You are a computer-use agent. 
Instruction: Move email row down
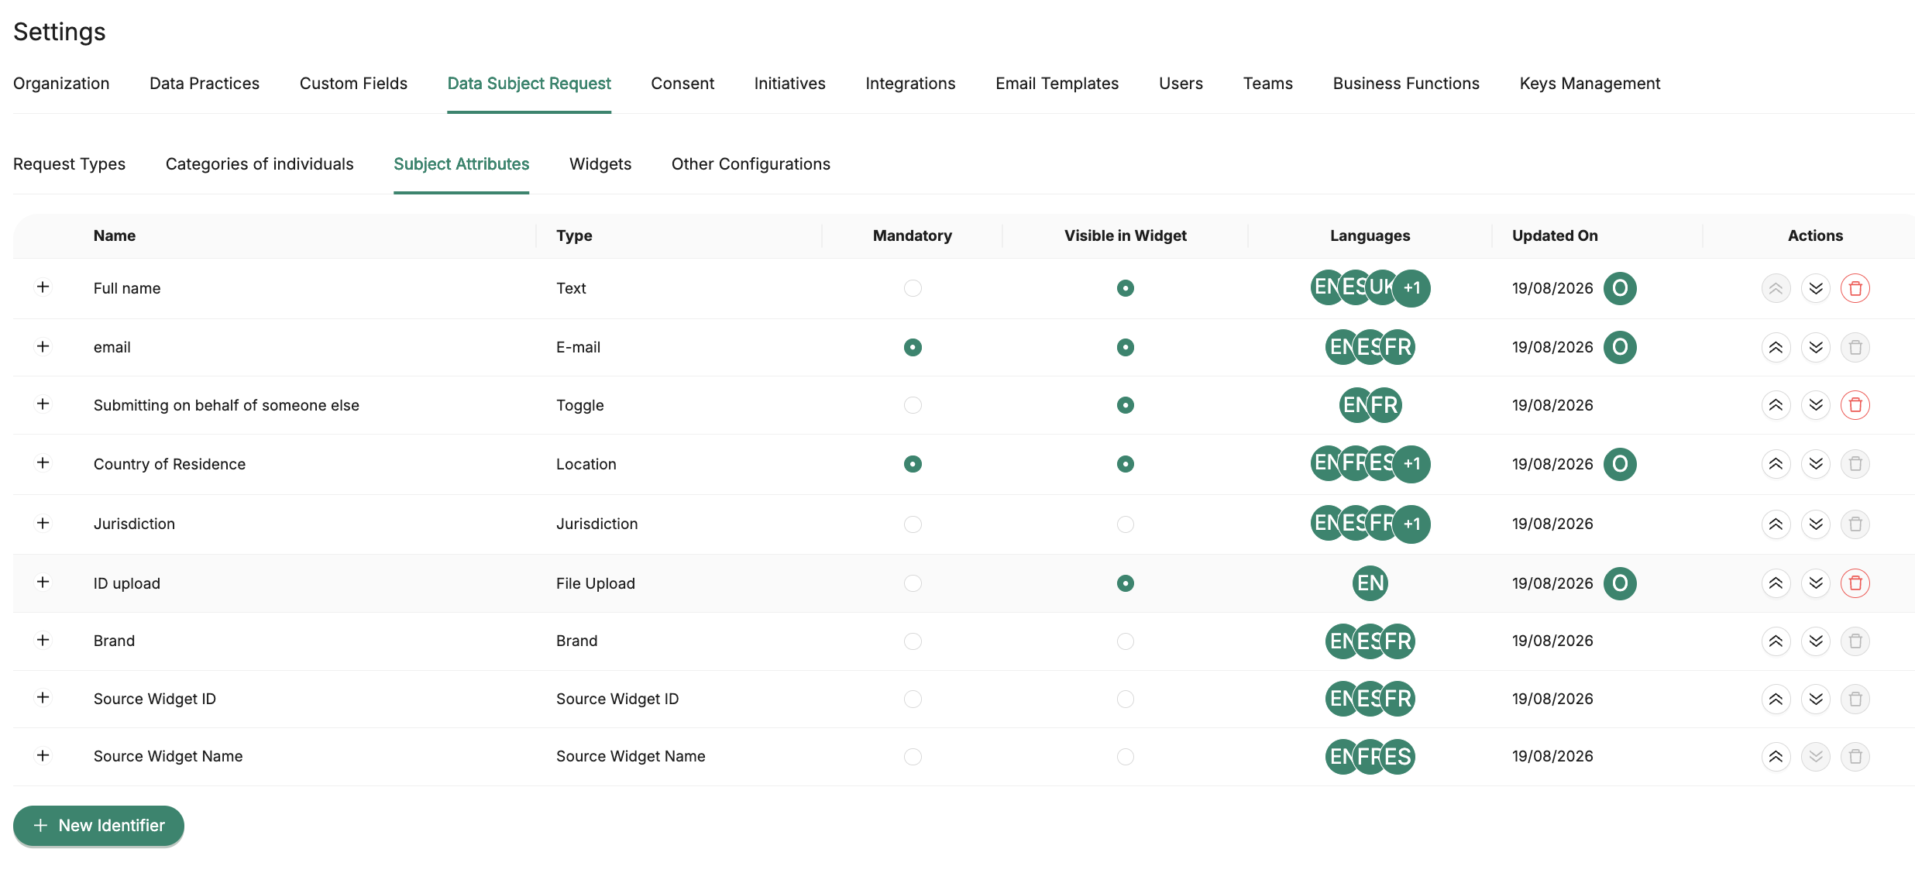point(1815,347)
